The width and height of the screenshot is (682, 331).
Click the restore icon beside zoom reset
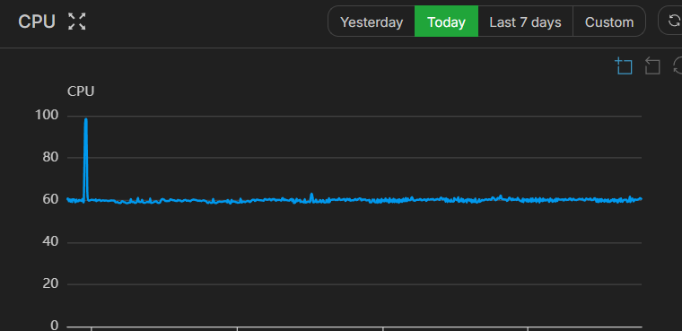tap(678, 66)
